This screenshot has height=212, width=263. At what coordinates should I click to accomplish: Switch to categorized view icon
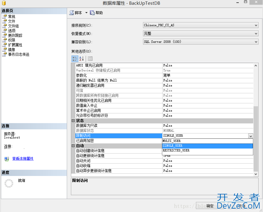75,59
